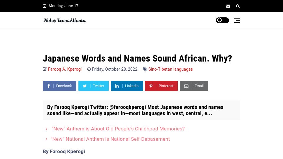Go to Notes From Atlanta home logo
283x159 pixels.
(65, 20)
